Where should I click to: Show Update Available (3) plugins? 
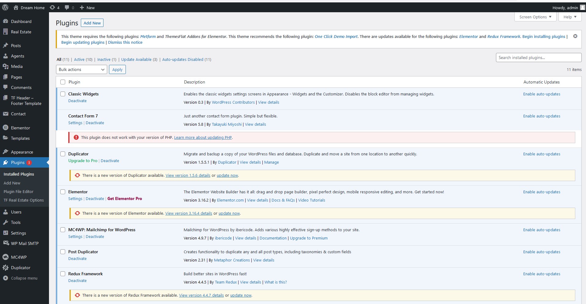click(139, 60)
